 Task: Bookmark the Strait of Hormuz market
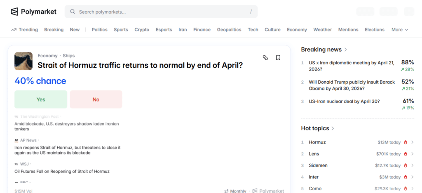(278, 58)
